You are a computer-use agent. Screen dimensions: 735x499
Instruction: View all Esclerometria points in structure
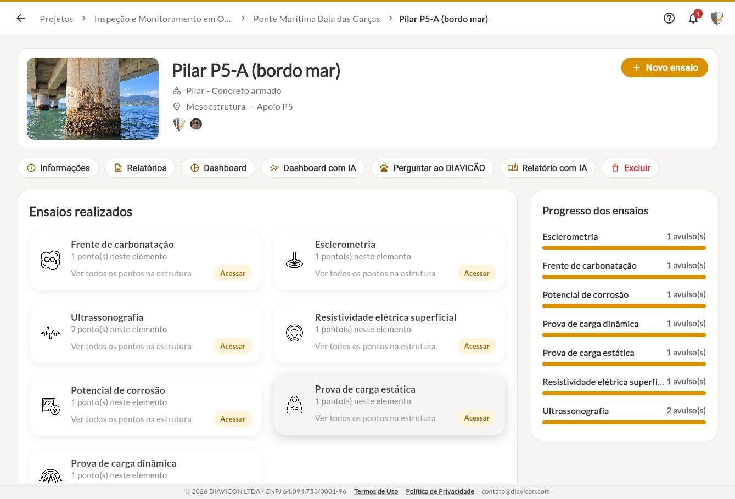(375, 273)
